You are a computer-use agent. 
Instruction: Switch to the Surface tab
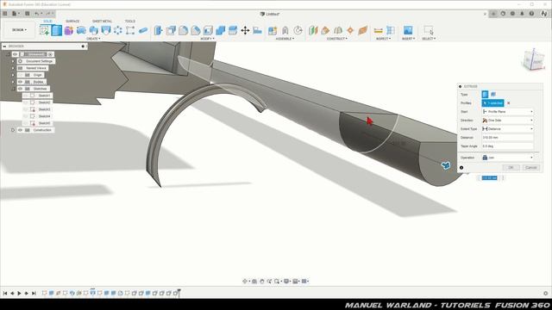pyautogui.click(x=72, y=21)
